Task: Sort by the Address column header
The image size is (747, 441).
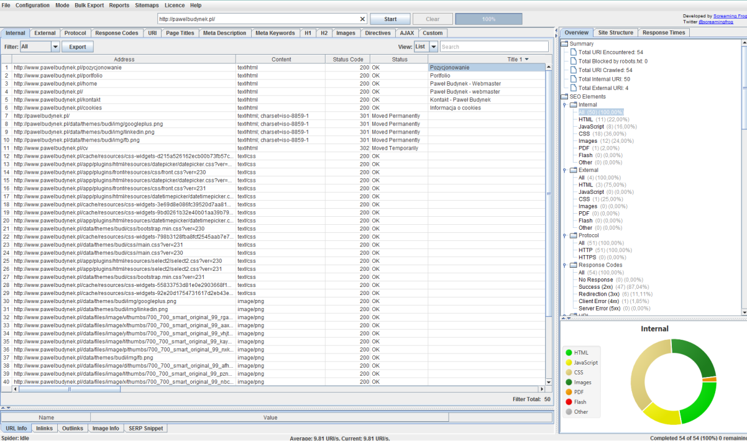Action: click(124, 60)
